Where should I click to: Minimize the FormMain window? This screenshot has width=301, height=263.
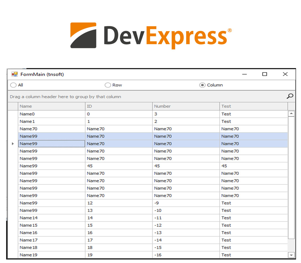(x=244, y=74)
